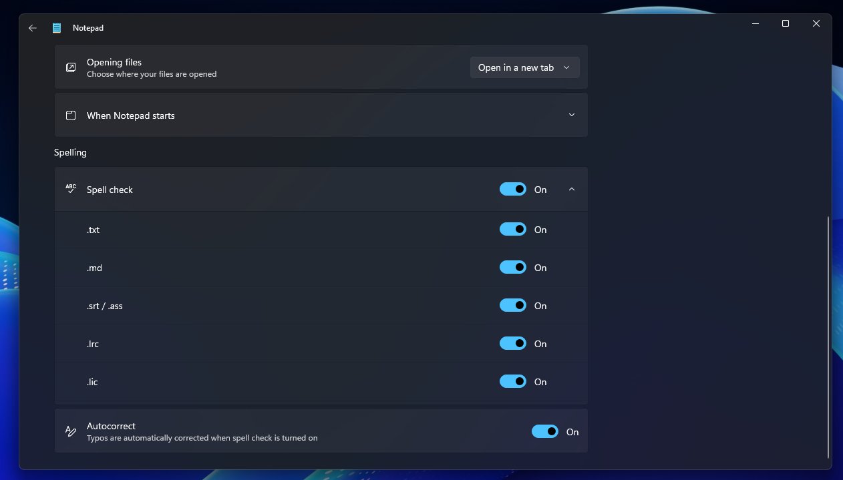Toggle spell check for .srt / .ass

pos(513,306)
